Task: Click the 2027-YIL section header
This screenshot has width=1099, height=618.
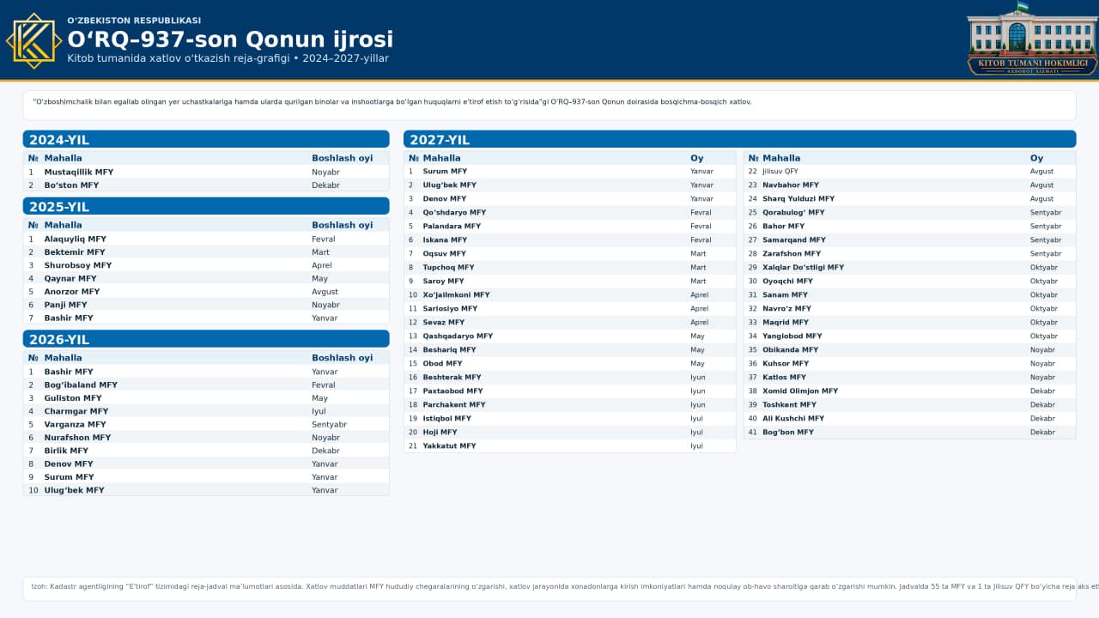Action: point(739,140)
